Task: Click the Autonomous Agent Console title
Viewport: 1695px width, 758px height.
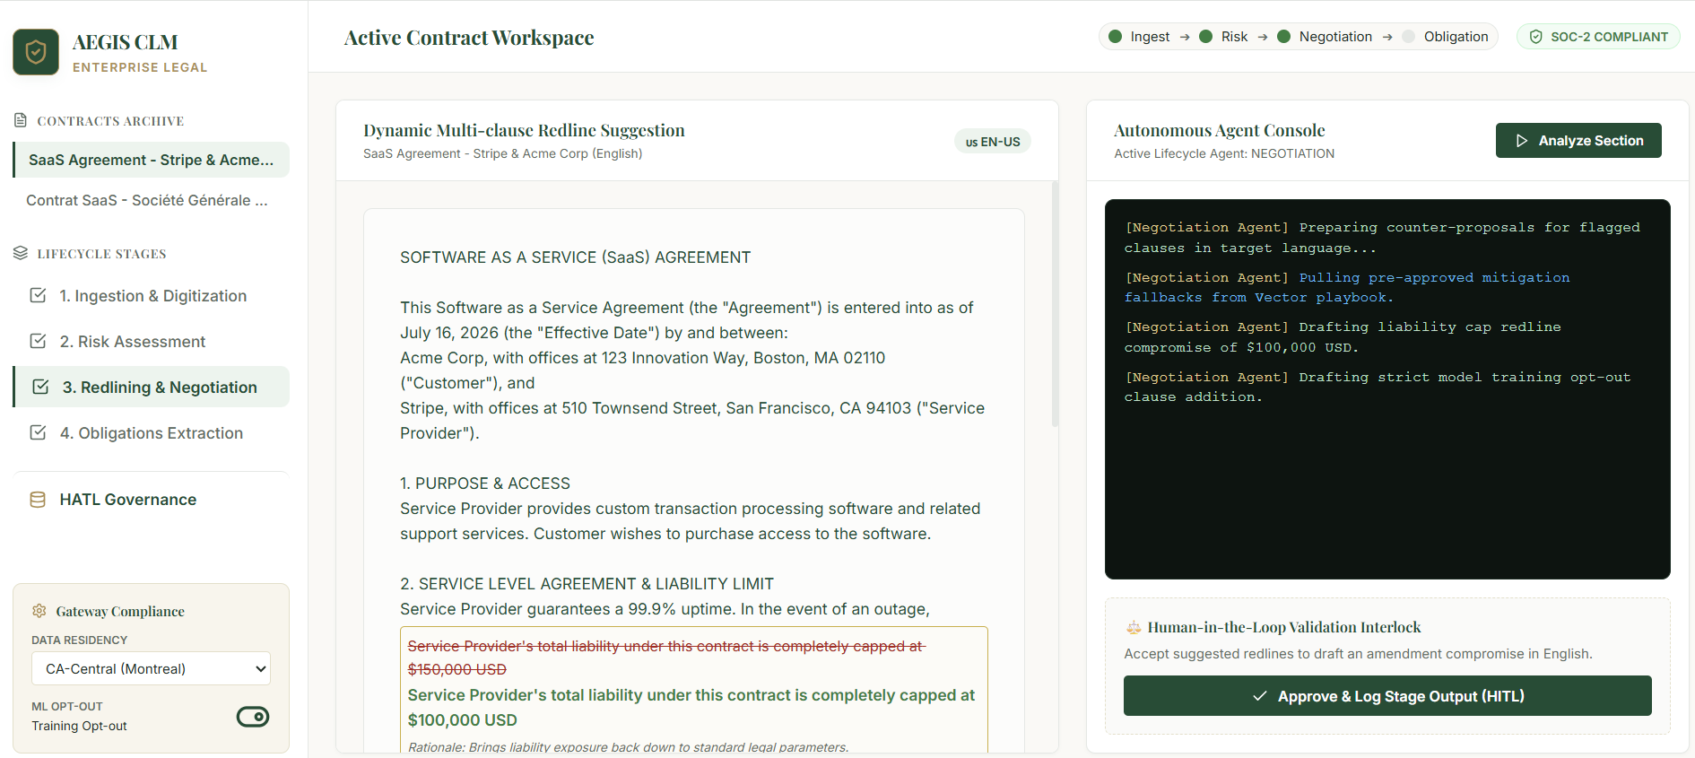Action: pyautogui.click(x=1220, y=130)
